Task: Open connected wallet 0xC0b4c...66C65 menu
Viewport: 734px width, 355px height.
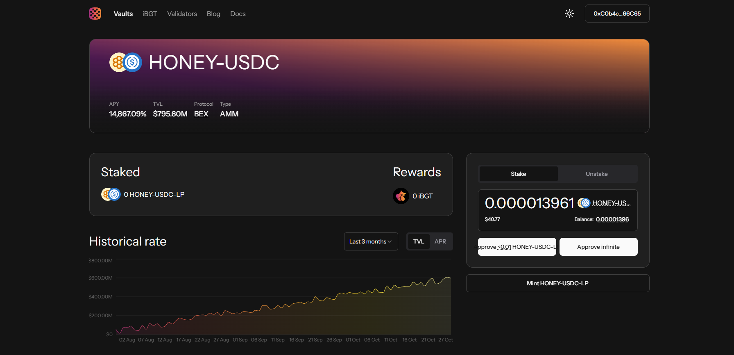Action: 617,14
